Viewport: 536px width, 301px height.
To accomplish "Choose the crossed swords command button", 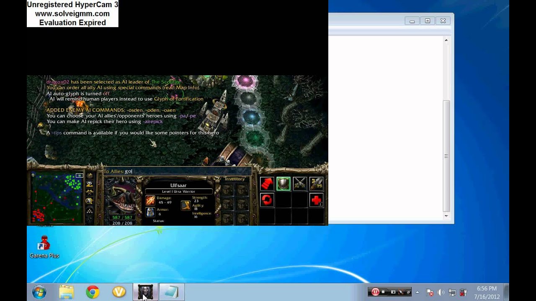I will [x=300, y=184].
